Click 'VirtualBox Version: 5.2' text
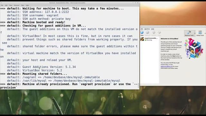Viewport: 206px width, 116px height. coord(42,70)
